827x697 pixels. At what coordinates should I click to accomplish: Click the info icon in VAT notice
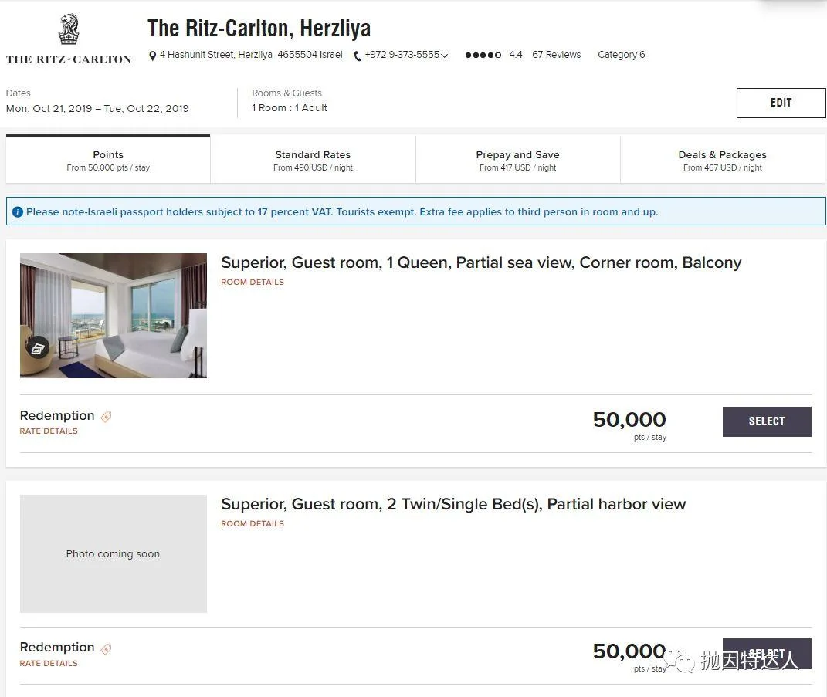(18, 211)
